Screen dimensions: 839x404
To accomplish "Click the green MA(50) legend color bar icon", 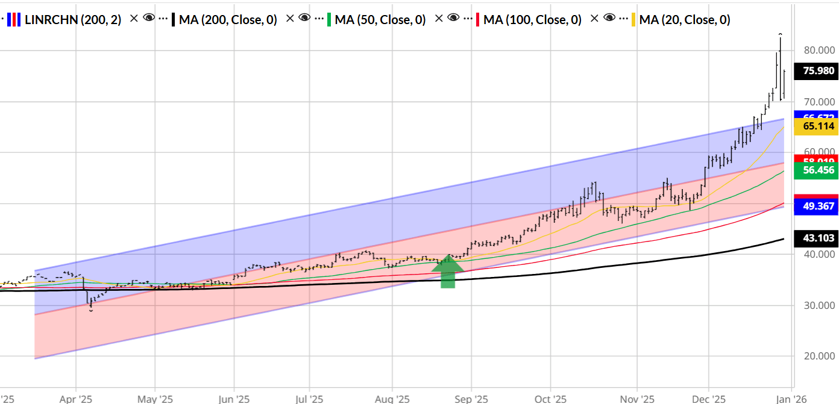I will [x=330, y=19].
